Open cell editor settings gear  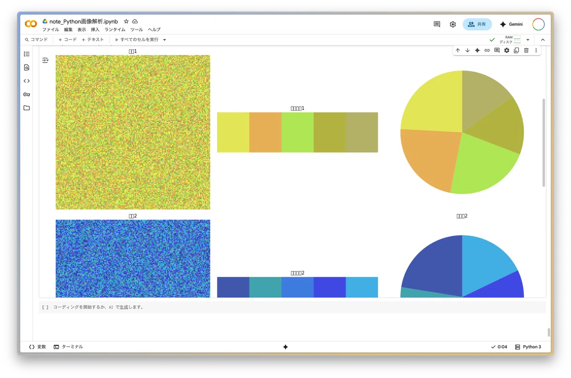pyautogui.click(x=507, y=50)
